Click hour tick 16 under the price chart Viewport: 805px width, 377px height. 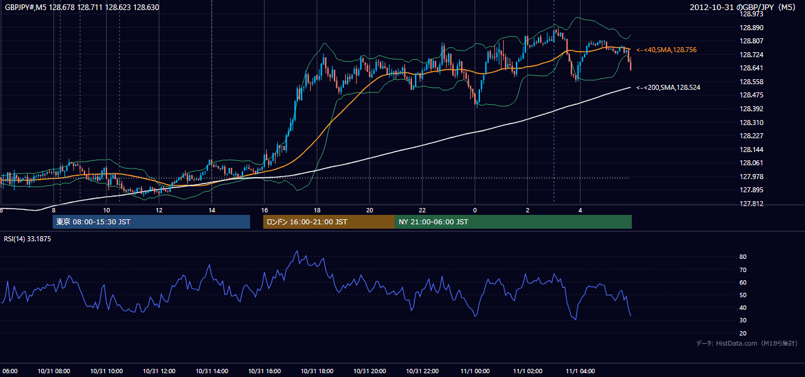click(x=265, y=210)
